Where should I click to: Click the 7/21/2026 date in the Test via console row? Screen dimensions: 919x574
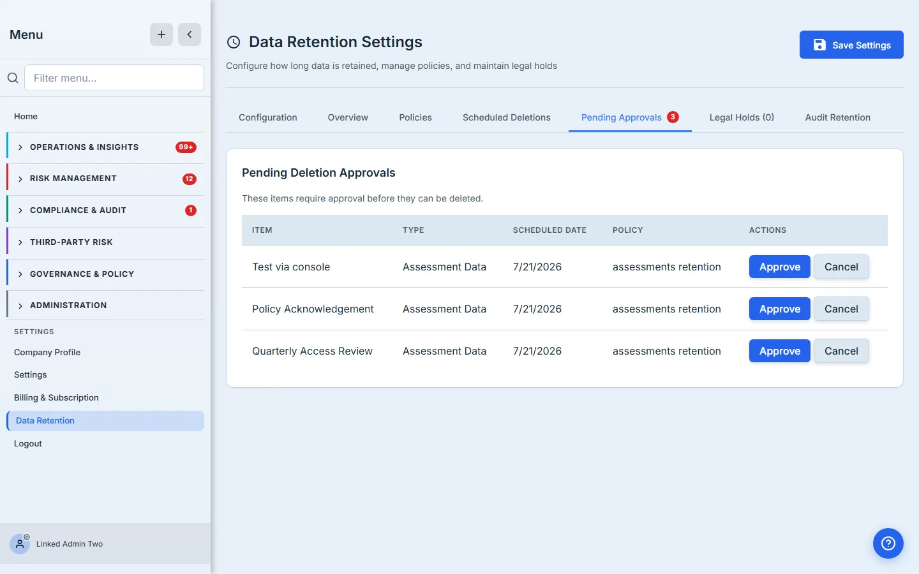pyautogui.click(x=537, y=267)
